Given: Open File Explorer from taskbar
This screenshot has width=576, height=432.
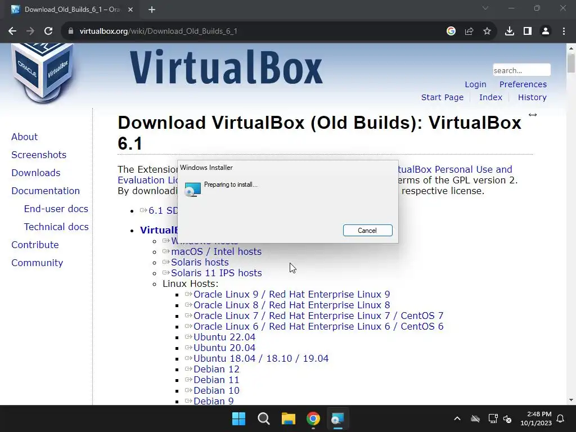Looking at the screenshot, I should coord(289,418).
